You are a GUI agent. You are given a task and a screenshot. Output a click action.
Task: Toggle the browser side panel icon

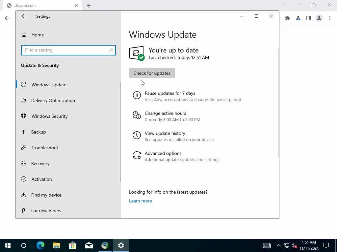(x=309, y=18)
